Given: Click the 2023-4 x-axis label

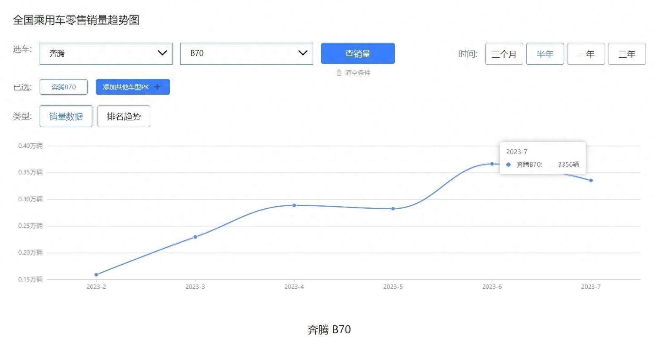Looking at the screenshot, I should [294, 287].
